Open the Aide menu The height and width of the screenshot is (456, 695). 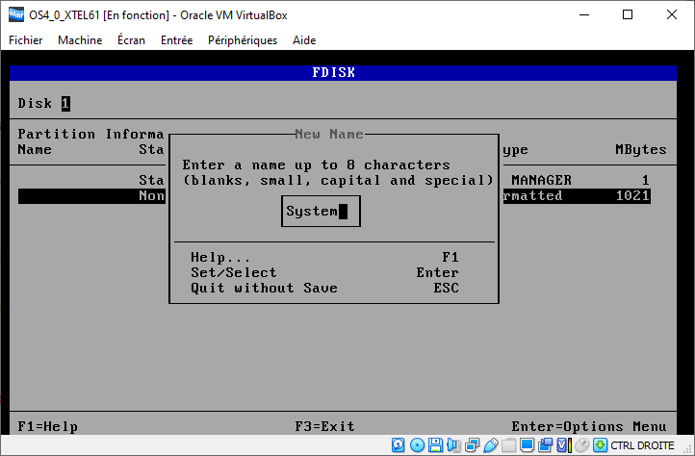[x=304, y=40]
